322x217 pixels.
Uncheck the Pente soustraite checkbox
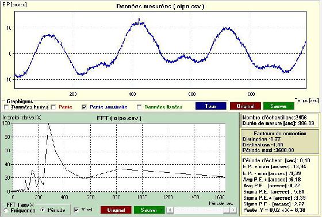(x=84, y=107)
